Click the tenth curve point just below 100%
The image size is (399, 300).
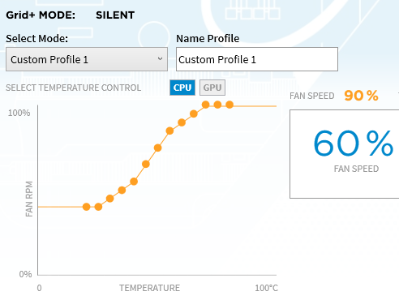(194, 114)
